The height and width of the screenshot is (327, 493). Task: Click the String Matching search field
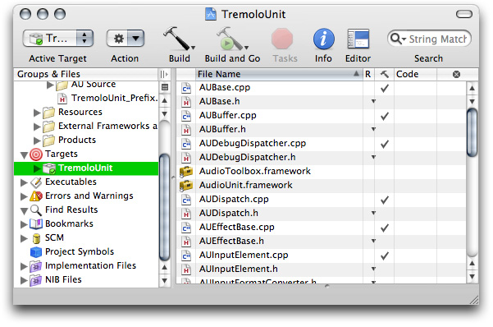[x=429, y=39]
